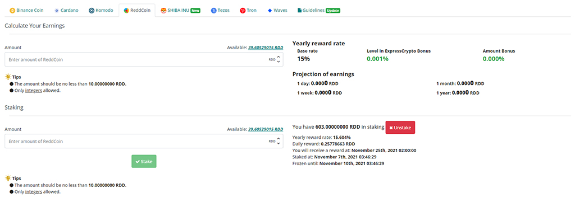Viewport: 575px width, 202px height.
Task: Click the 603.00000000 RDD staked amount
Action: pyautogui.click(x=337, y=127)
